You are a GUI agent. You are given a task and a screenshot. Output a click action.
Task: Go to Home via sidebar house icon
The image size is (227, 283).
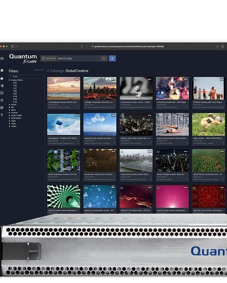(x=2, y=71)
